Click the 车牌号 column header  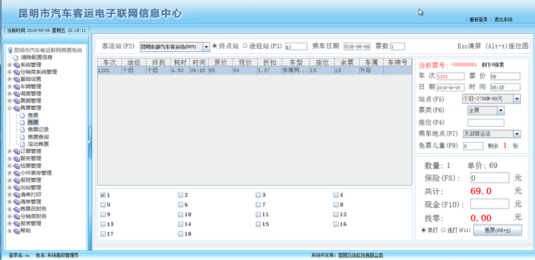coord(398,62)
